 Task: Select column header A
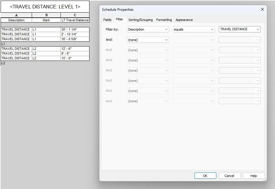pos(16,15)
